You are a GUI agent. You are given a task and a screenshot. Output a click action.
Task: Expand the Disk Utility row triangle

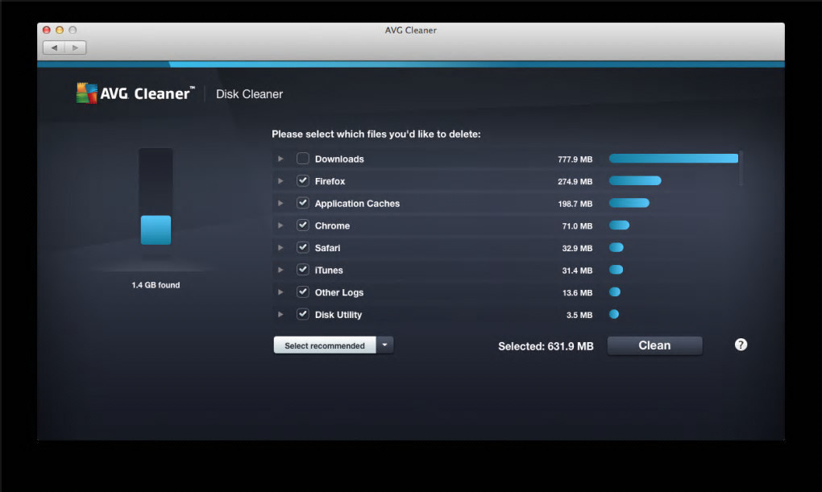coord(280,314)
